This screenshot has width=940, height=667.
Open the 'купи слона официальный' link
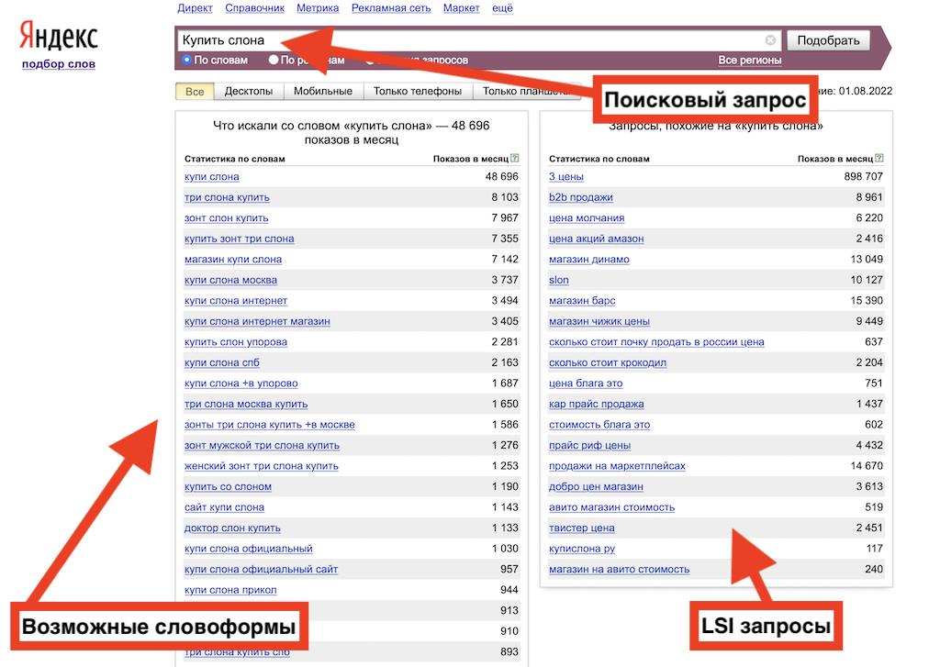pos(249,549)
